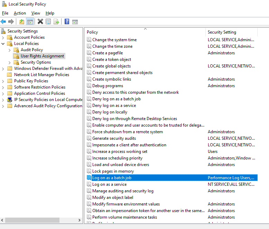Click tree pane scrollbar left arrow

2,220
